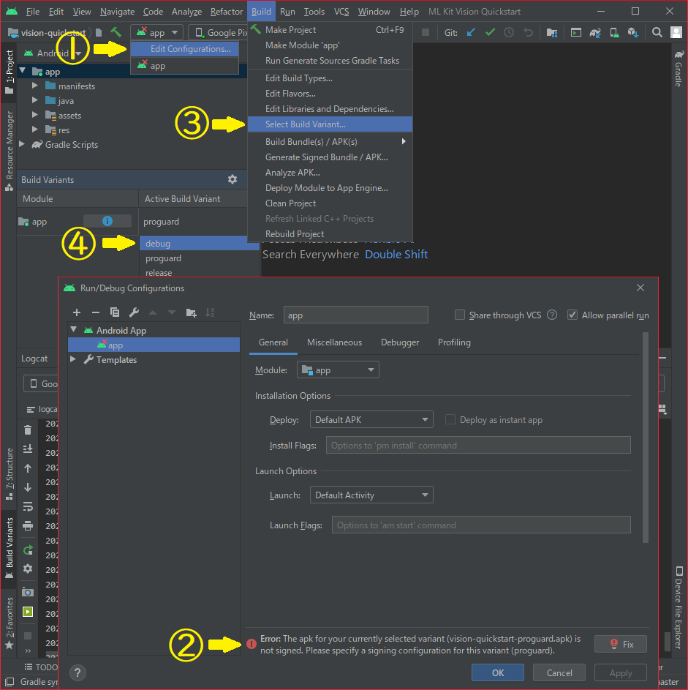Clear logcat with trash icon
This screenshot has width=688, height=690.
(x=28, y=430)
